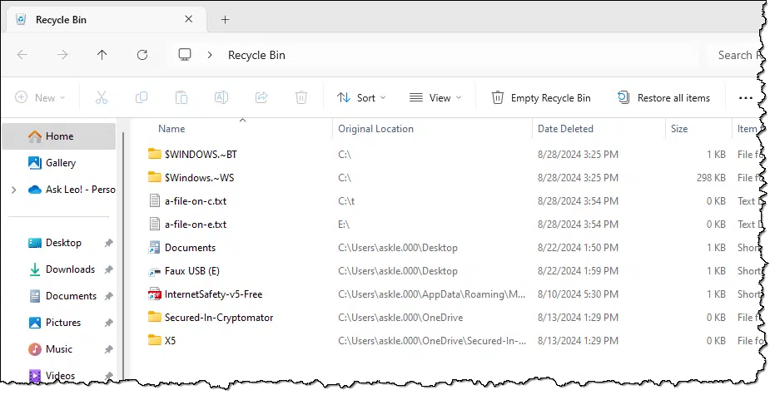
Task: Select the X5 folder icon
Action: [155, 339]
